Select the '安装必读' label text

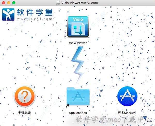[25, 113]
